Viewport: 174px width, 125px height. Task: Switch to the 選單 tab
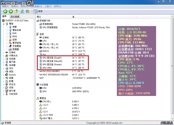(x=4, y=16)
